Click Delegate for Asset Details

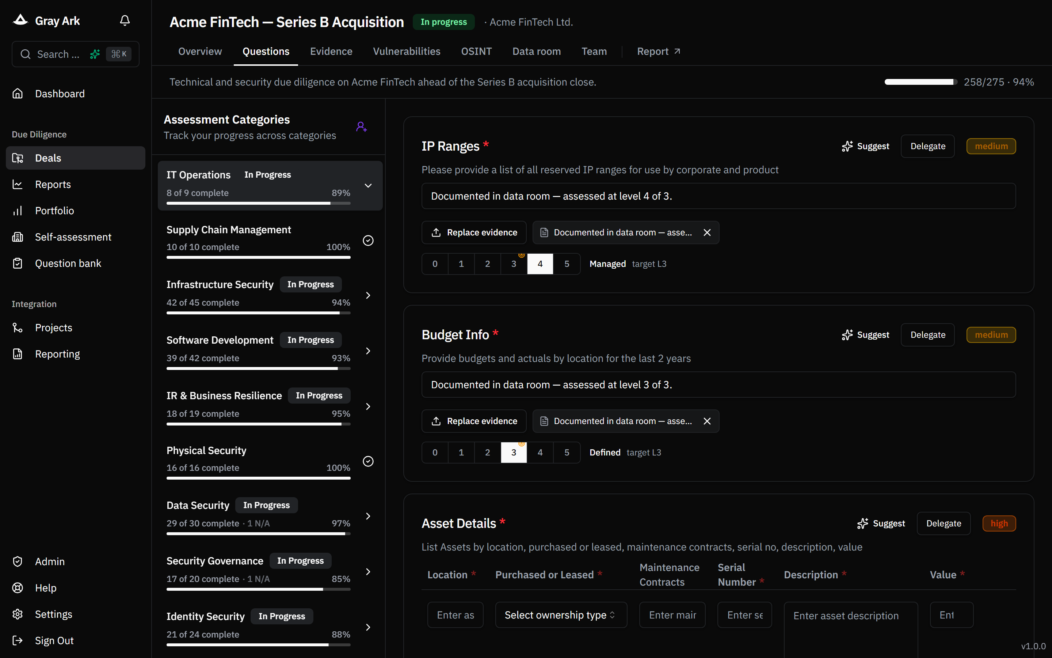click(943, 523)
